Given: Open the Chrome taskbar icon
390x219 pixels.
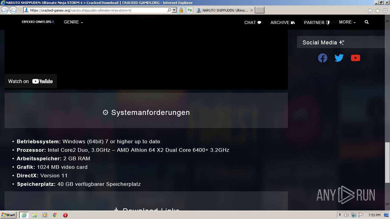Looking at the screenshot, I should (x=55, y=215).
